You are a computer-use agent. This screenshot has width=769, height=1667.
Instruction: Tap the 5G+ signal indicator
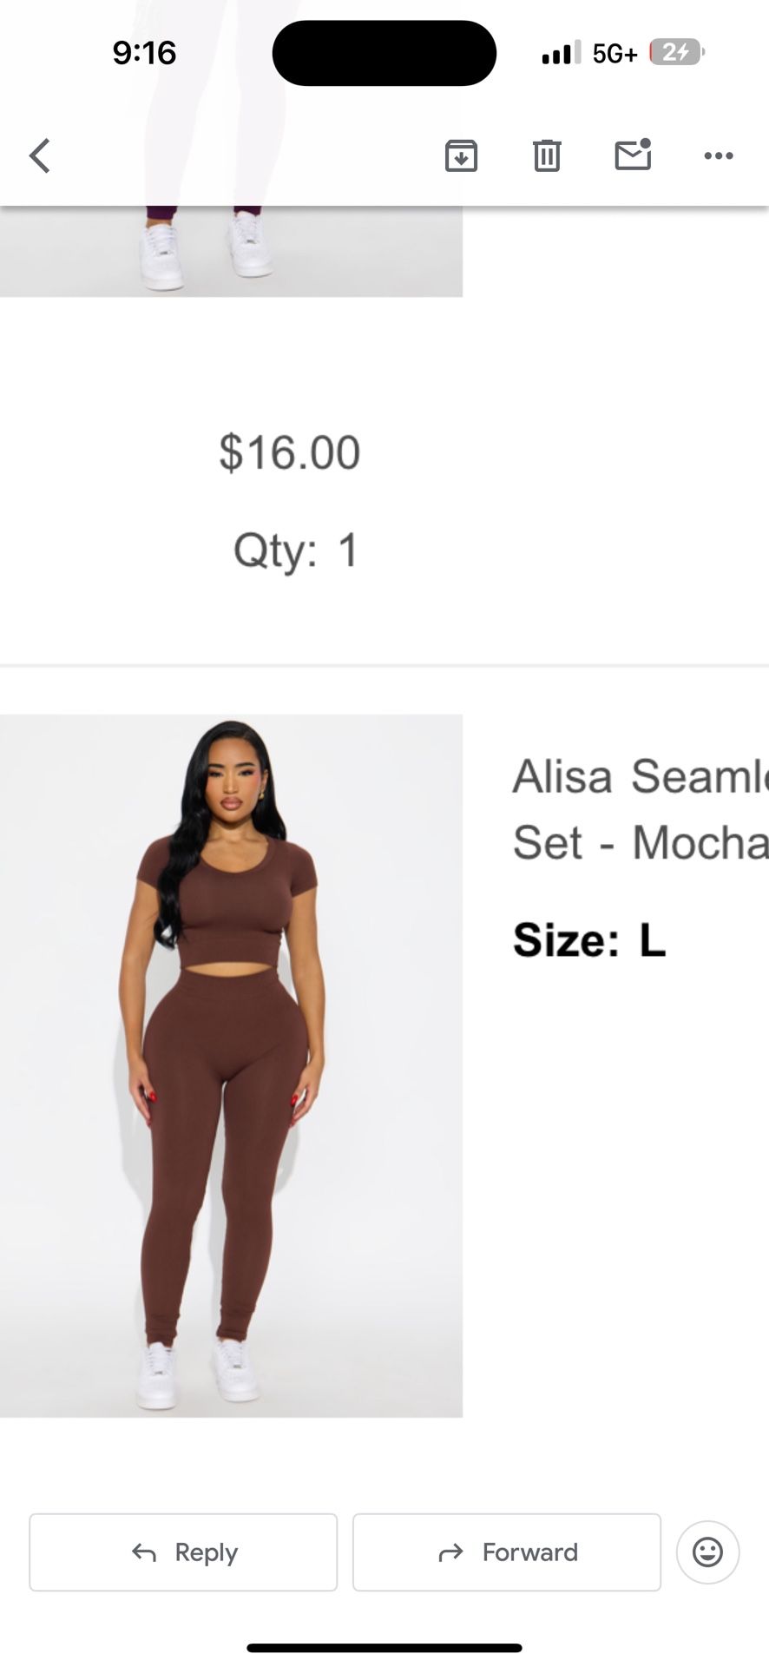coord(615,54)
